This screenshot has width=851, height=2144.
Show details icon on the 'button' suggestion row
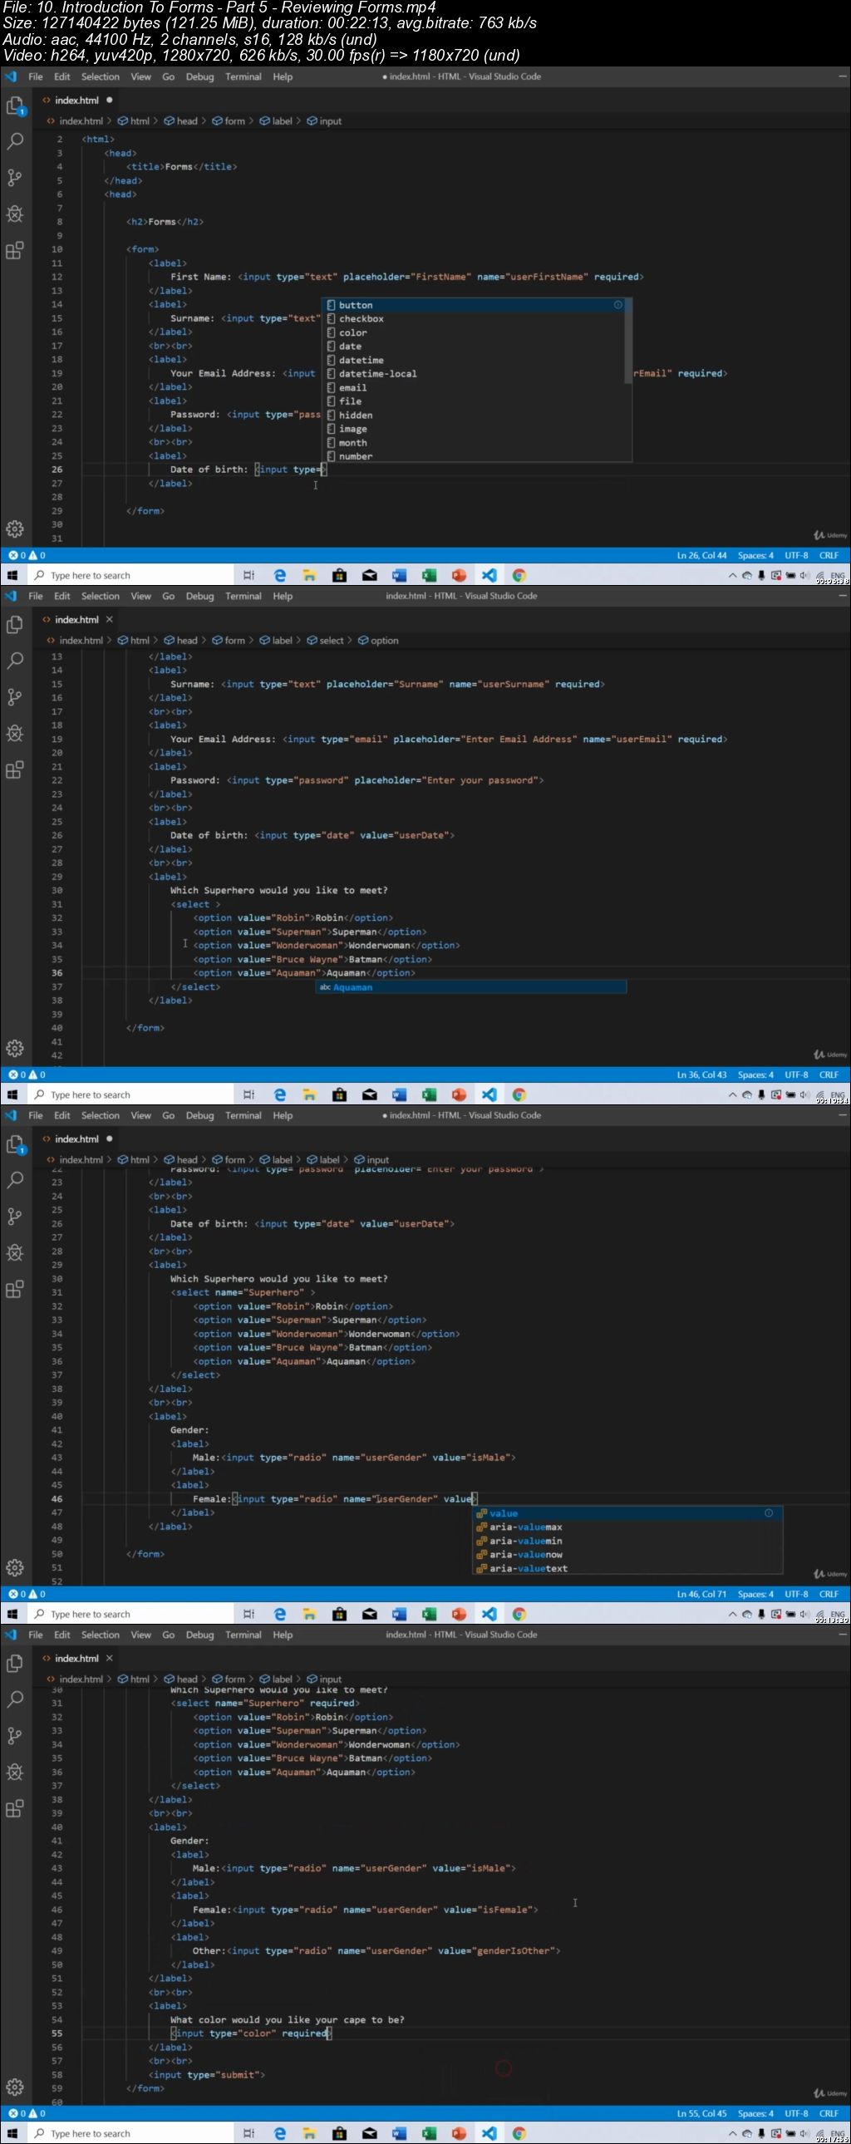tap(617, 305)
